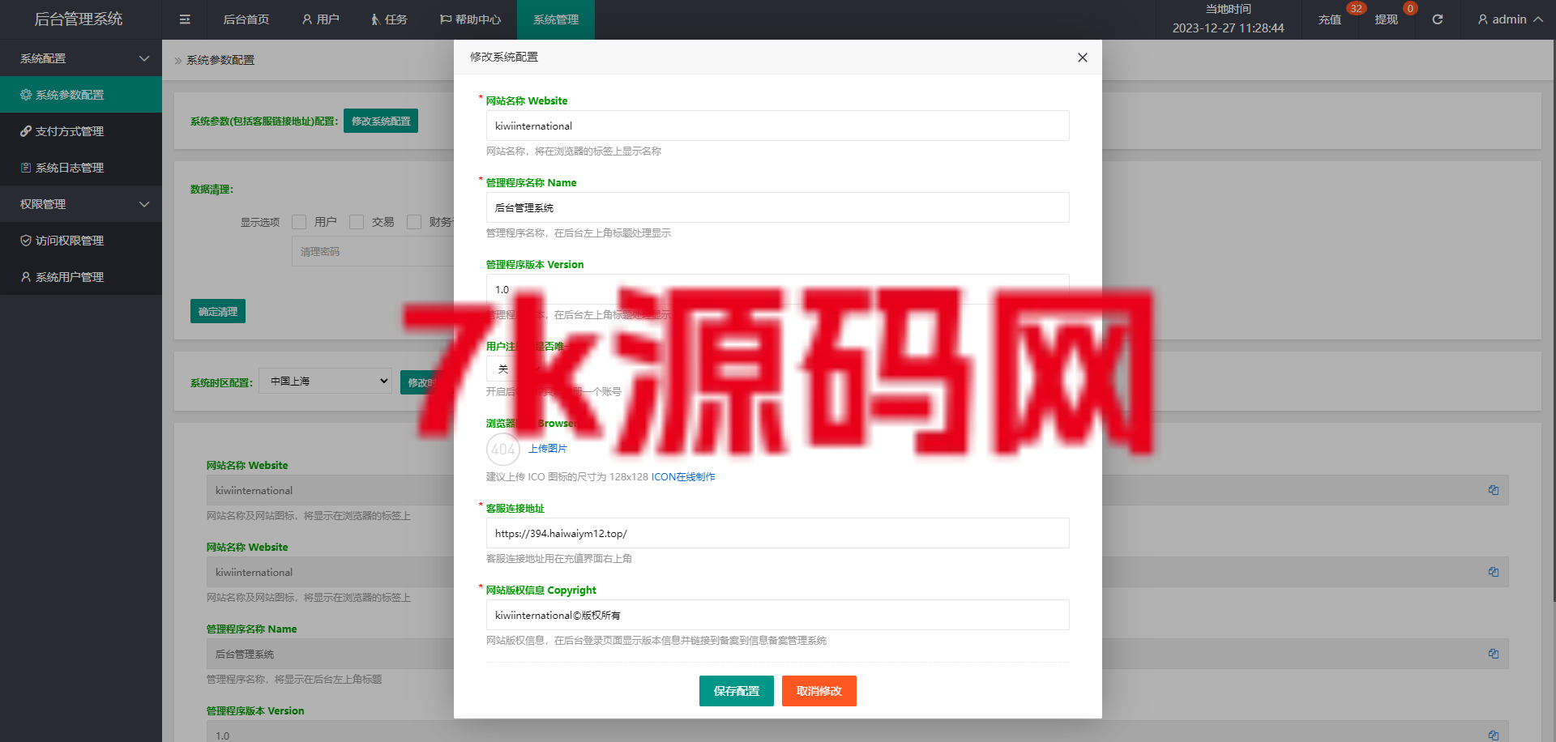Click the dialog 管理程序名称 Name input

point(778,207)
